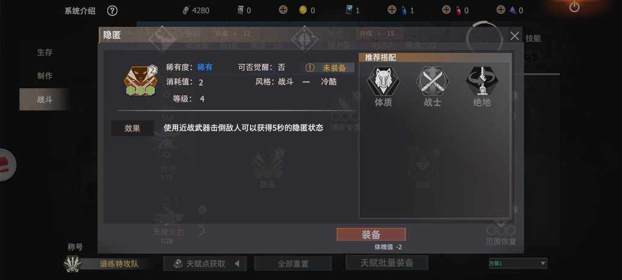Select the 战斗 tab
Image resolution: width=622 pixels, height=280 pixels.
44,99
